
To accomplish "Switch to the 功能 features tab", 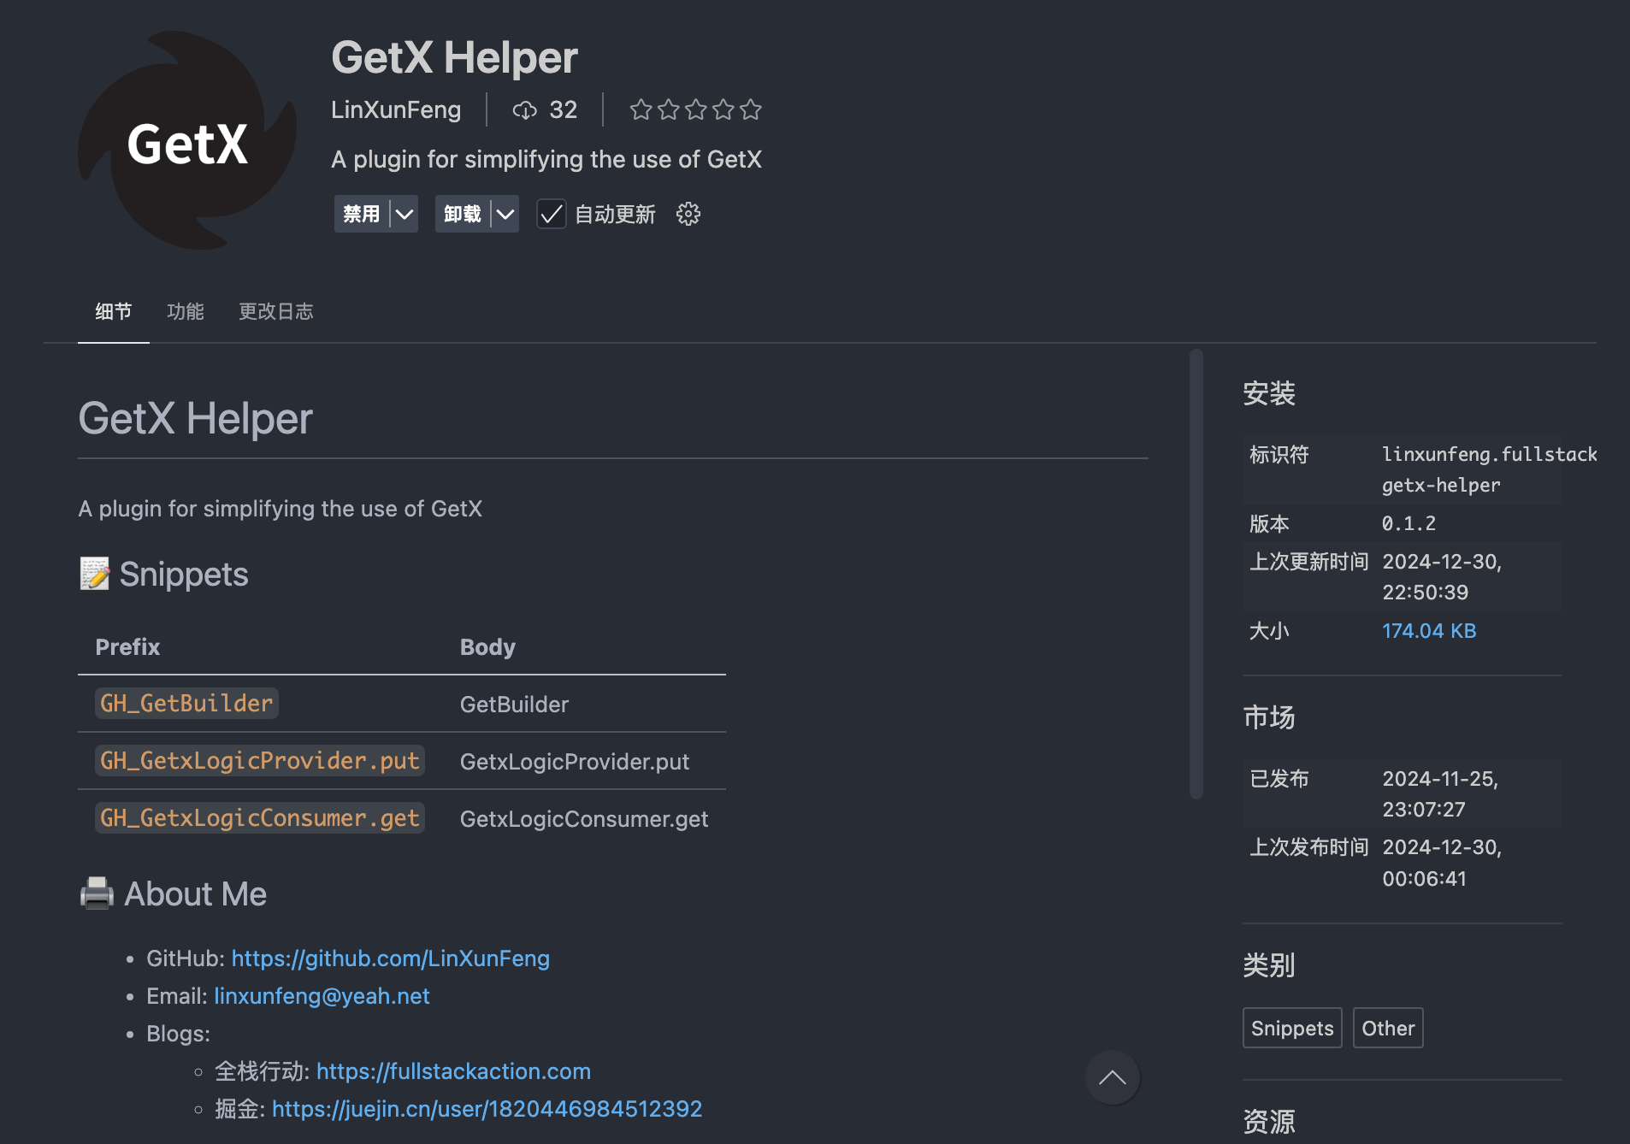I will pos(186,311).
